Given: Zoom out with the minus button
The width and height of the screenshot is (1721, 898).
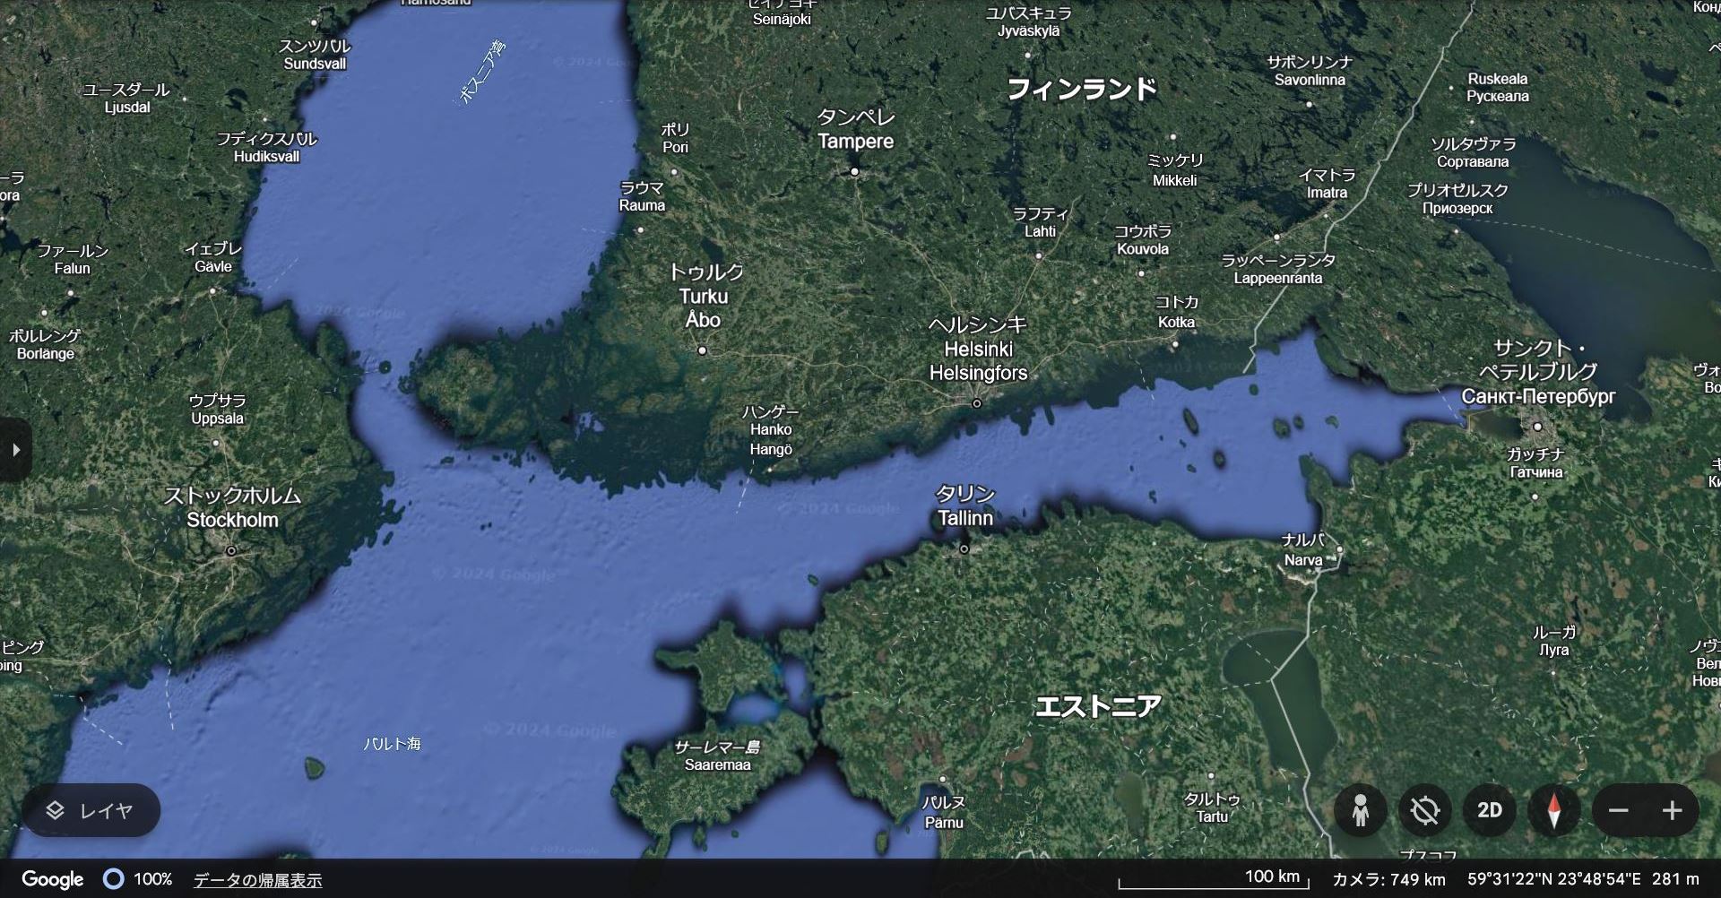Looking at the screenshot, I should [1618, 811].
